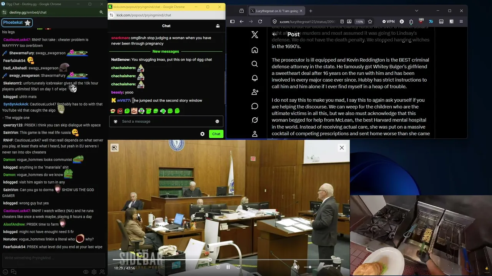Screen dimensions: 492x276
Task: Click green Chat send button
Action: (x=216, y=134)
